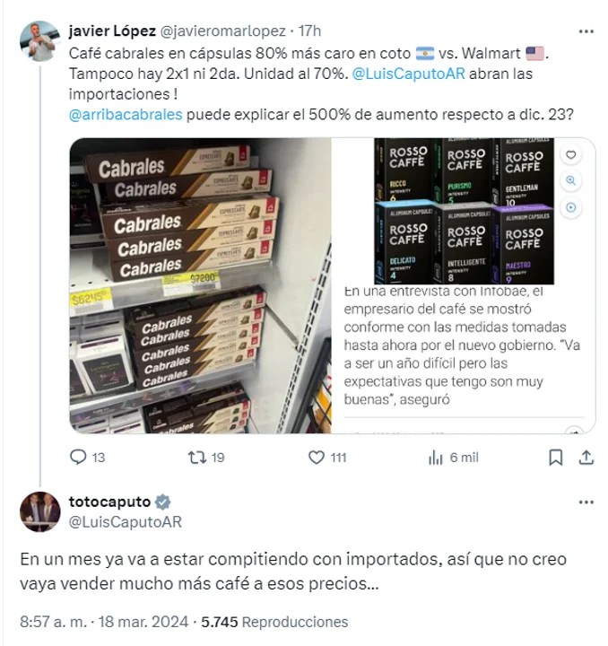Click @javieromarlopez handle
Viewport: 608px width, 646px height.
[222, 31]
